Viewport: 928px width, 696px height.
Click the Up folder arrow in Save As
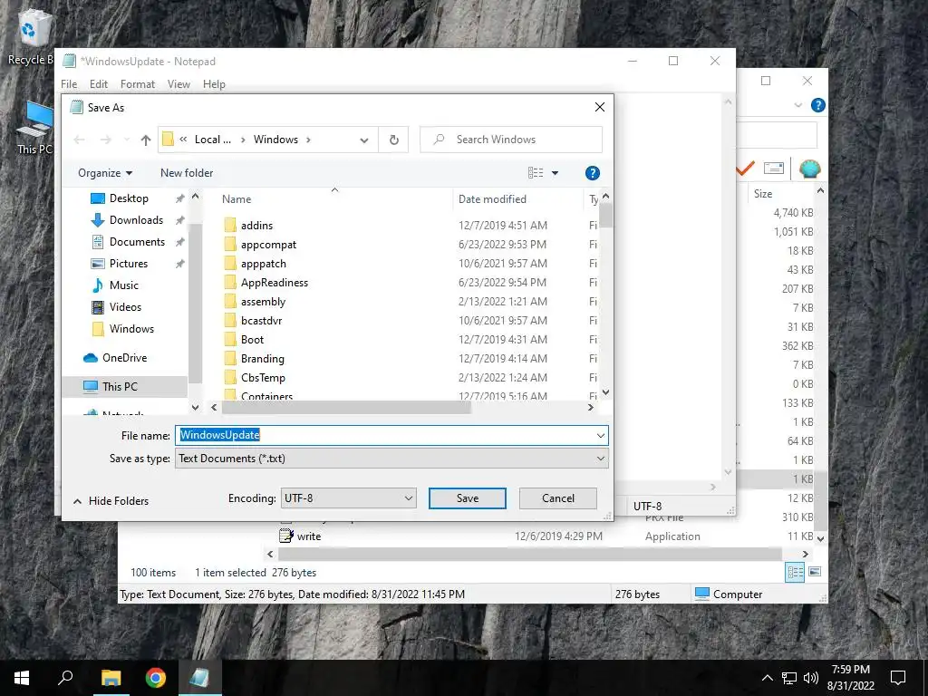[x=146, y=140]
